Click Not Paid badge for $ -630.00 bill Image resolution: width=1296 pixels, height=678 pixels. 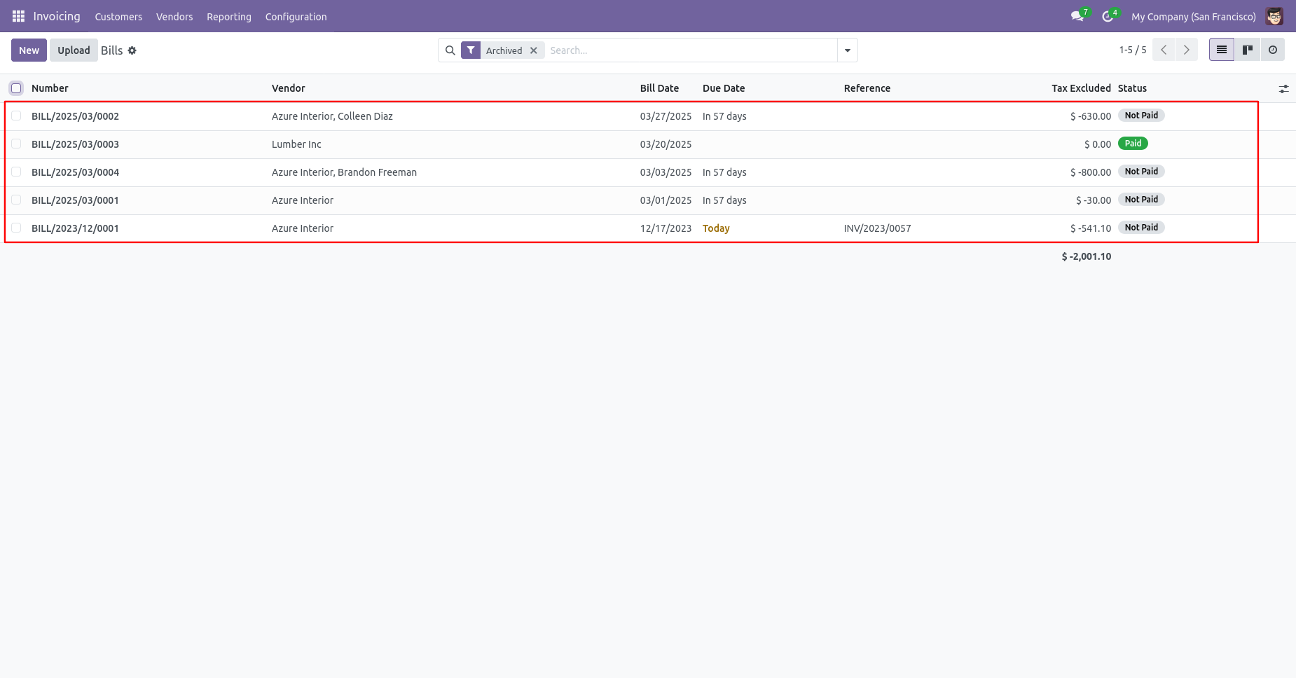(x=1141, y=116)
